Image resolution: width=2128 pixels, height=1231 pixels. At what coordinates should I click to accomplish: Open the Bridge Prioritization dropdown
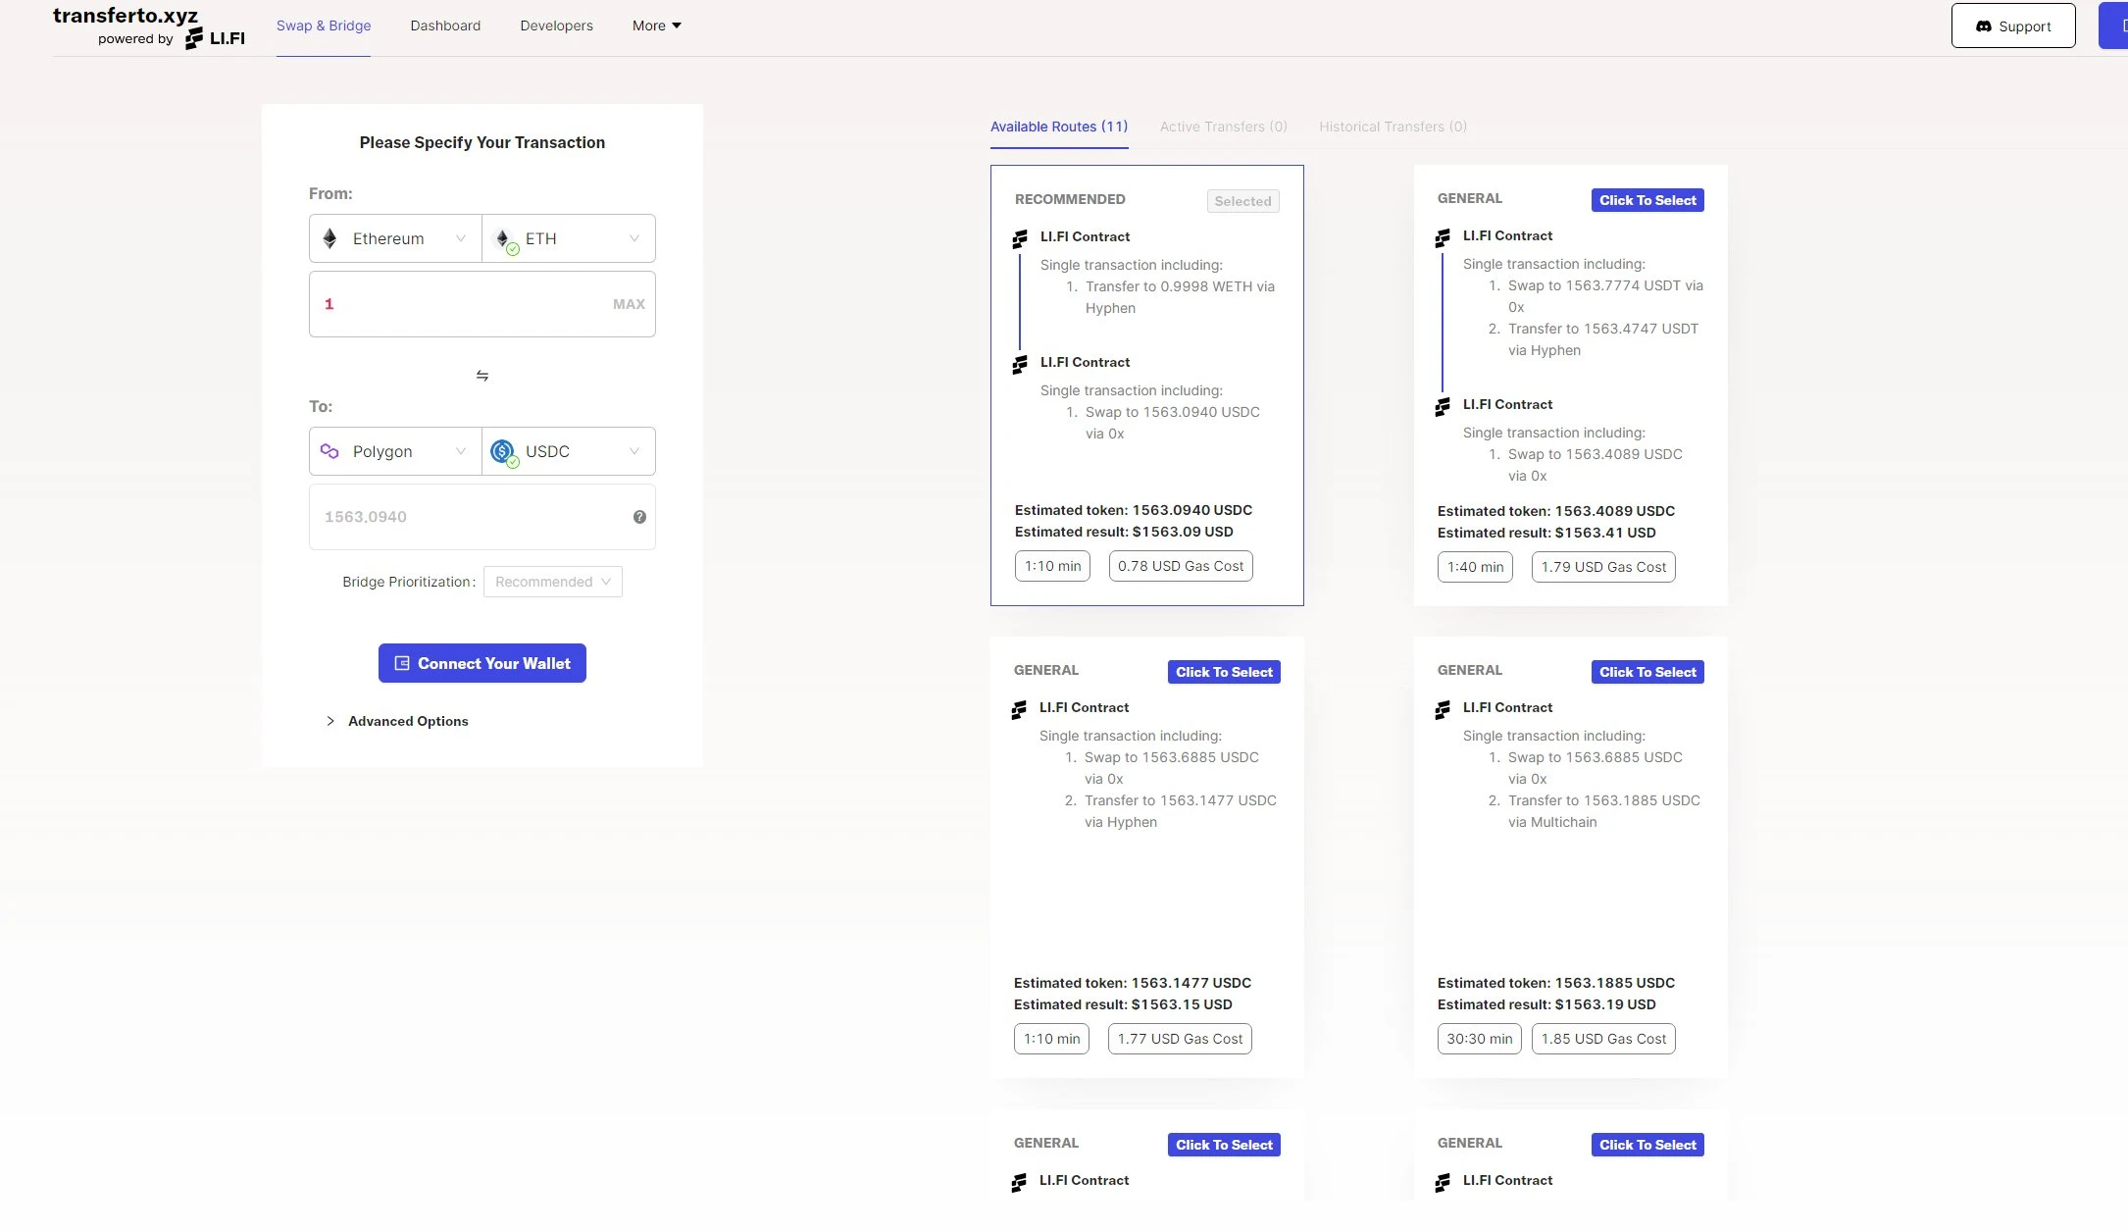tap(552, 581)
